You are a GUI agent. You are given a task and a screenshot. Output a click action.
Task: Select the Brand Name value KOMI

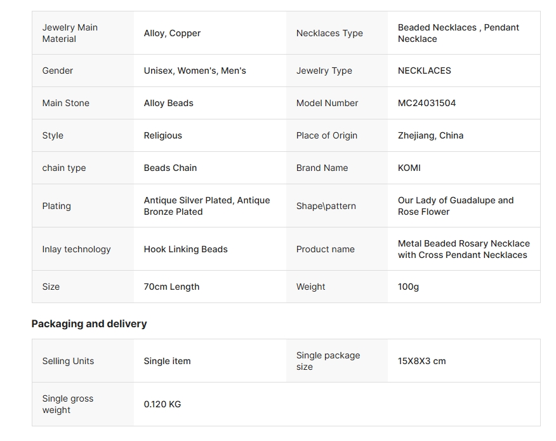[x=409, y=168]
